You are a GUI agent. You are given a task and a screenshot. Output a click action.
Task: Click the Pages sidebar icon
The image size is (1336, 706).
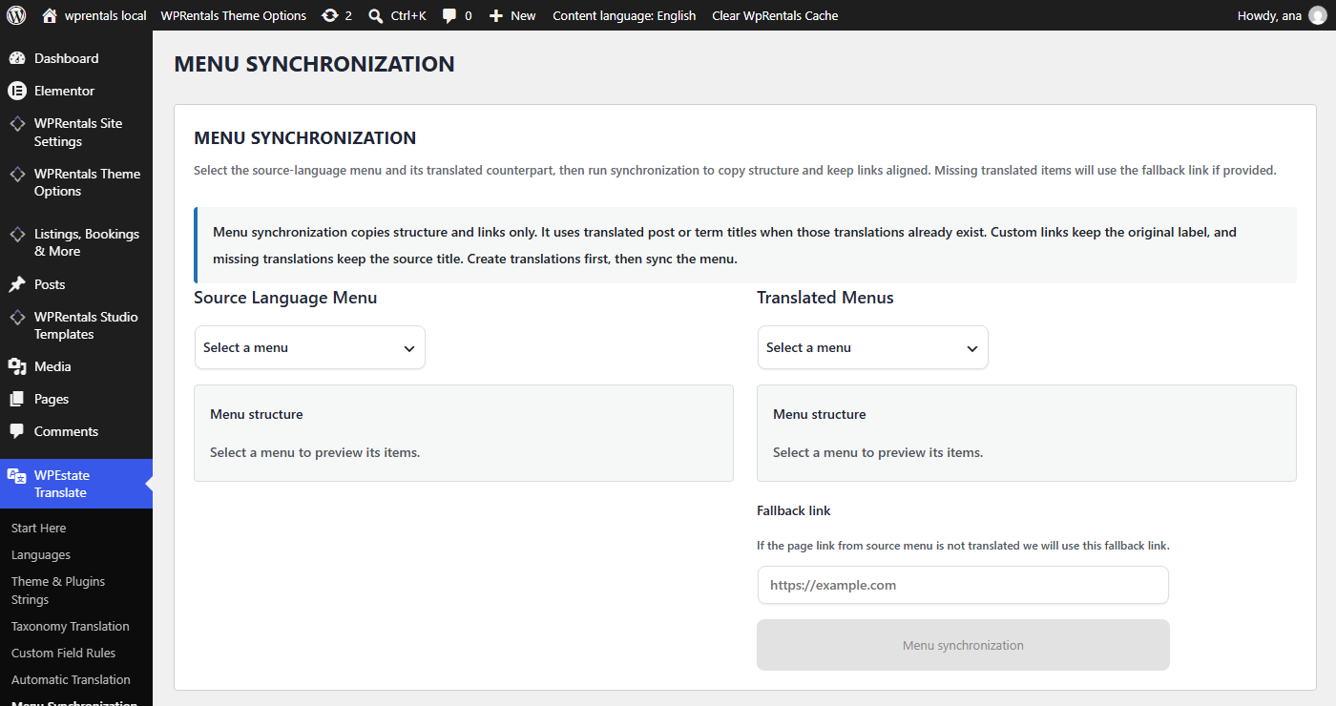[x=17, y=399]
